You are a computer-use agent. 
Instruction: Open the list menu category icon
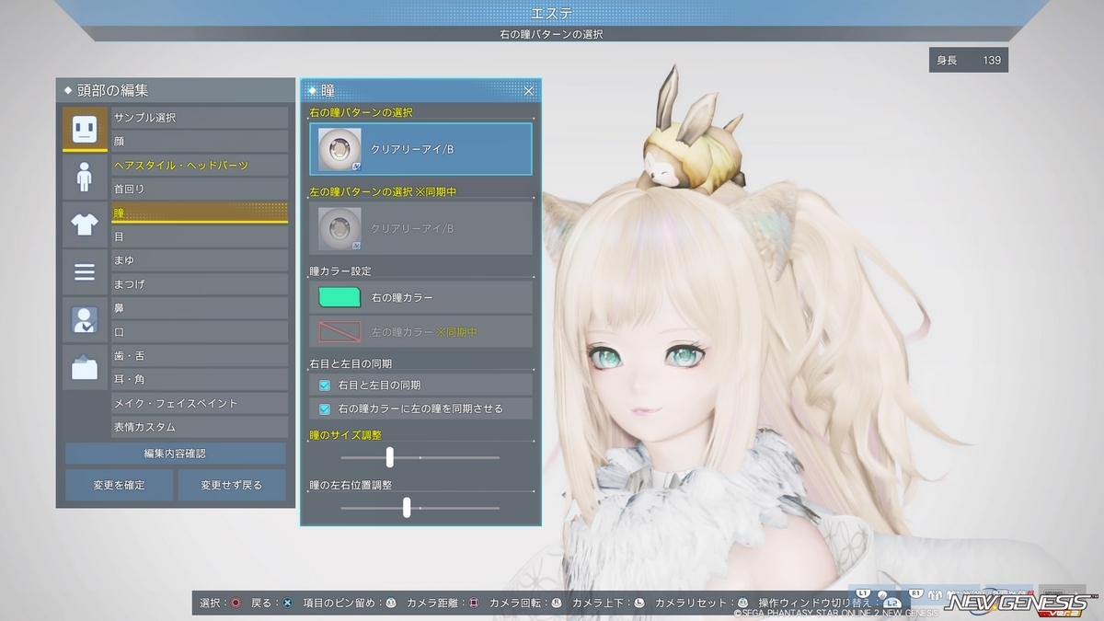point(85,272)
